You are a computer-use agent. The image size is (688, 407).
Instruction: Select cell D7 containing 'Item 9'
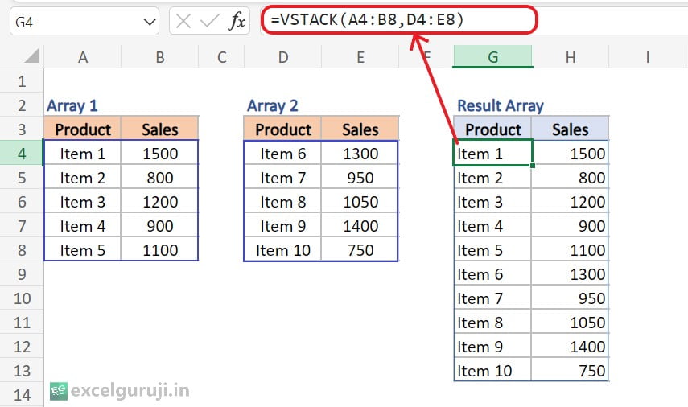[x=283, y=226]
